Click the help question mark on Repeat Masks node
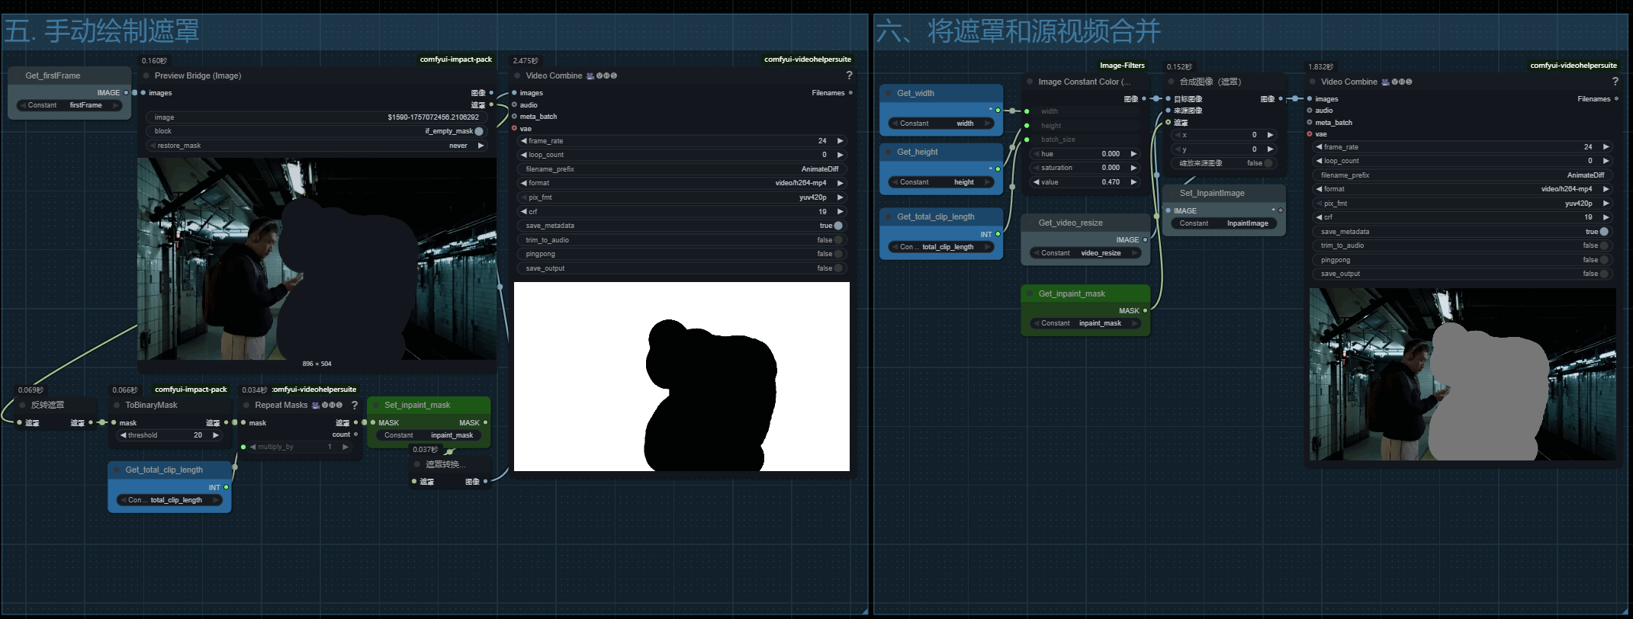Viewport: 1633px width, 619px height. point(354,406)
